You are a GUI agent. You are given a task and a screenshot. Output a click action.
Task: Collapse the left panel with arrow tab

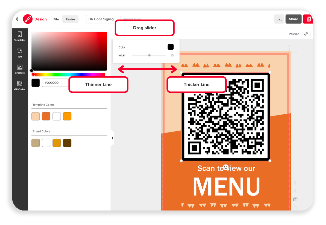(x=112, y=138)
